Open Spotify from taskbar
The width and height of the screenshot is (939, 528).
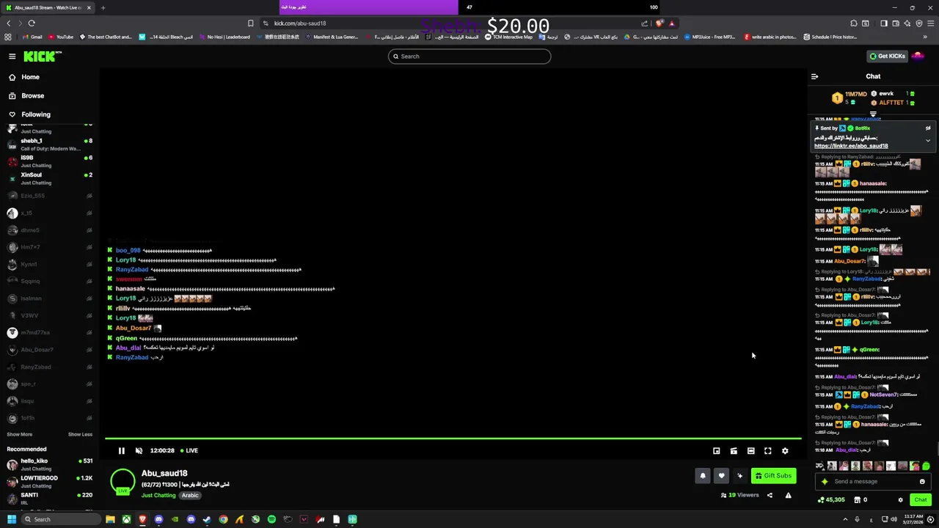[x=271, y=519]
